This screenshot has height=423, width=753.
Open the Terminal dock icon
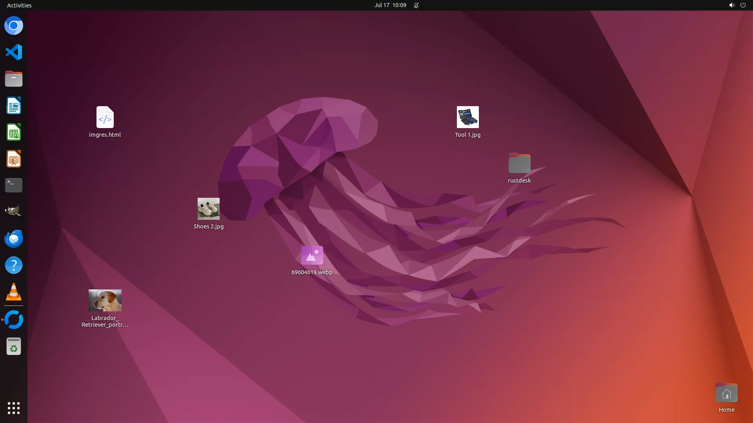click(14, 185)
